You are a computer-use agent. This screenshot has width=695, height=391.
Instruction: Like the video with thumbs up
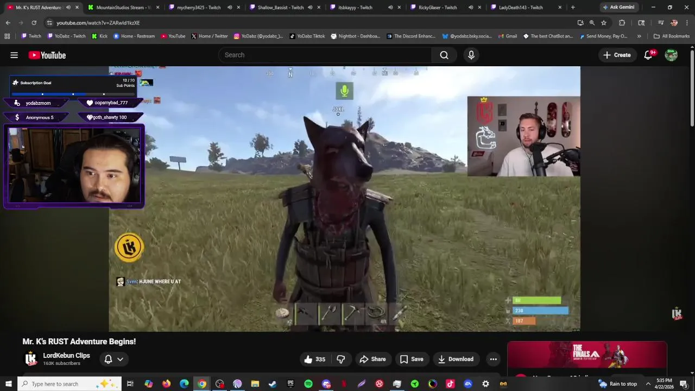coord(314,359)
